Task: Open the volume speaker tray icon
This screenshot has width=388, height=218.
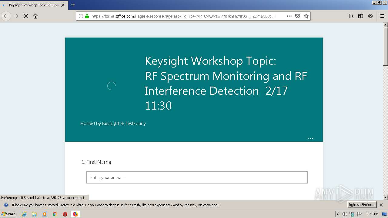Action: (x=345, y=214)
